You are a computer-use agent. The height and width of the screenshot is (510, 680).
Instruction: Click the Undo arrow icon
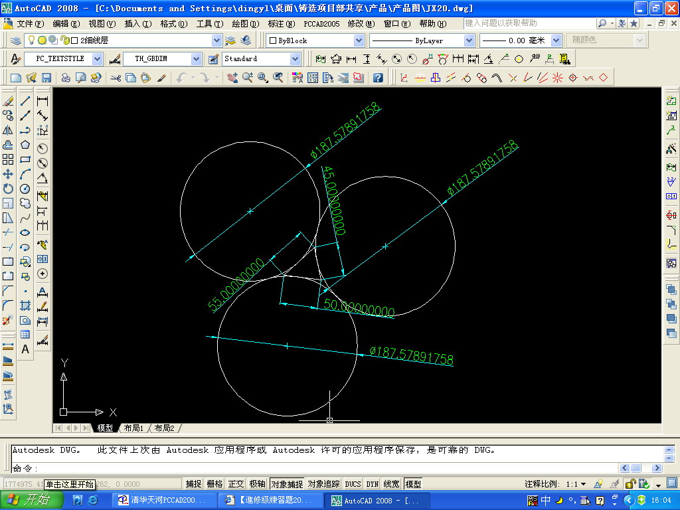tap(181, 78)
